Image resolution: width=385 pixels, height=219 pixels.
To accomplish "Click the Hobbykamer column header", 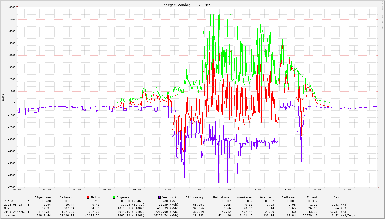I will [222, 197].
